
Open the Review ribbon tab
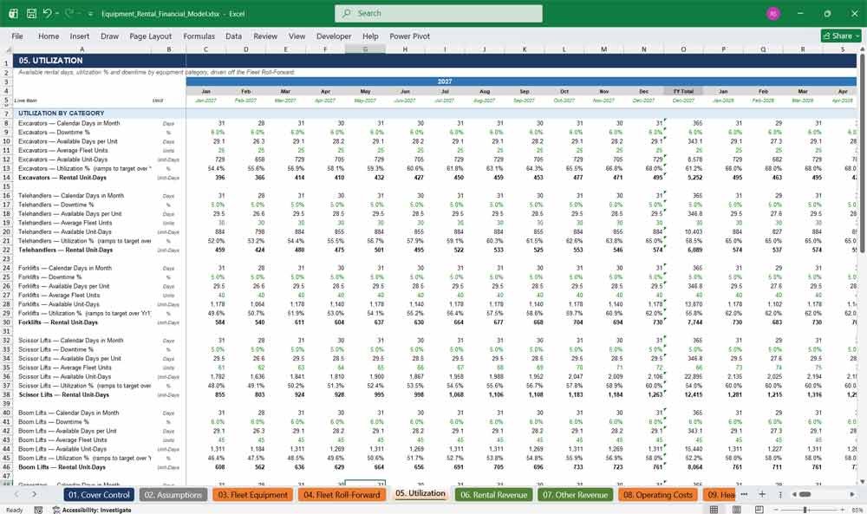(265, 36)
